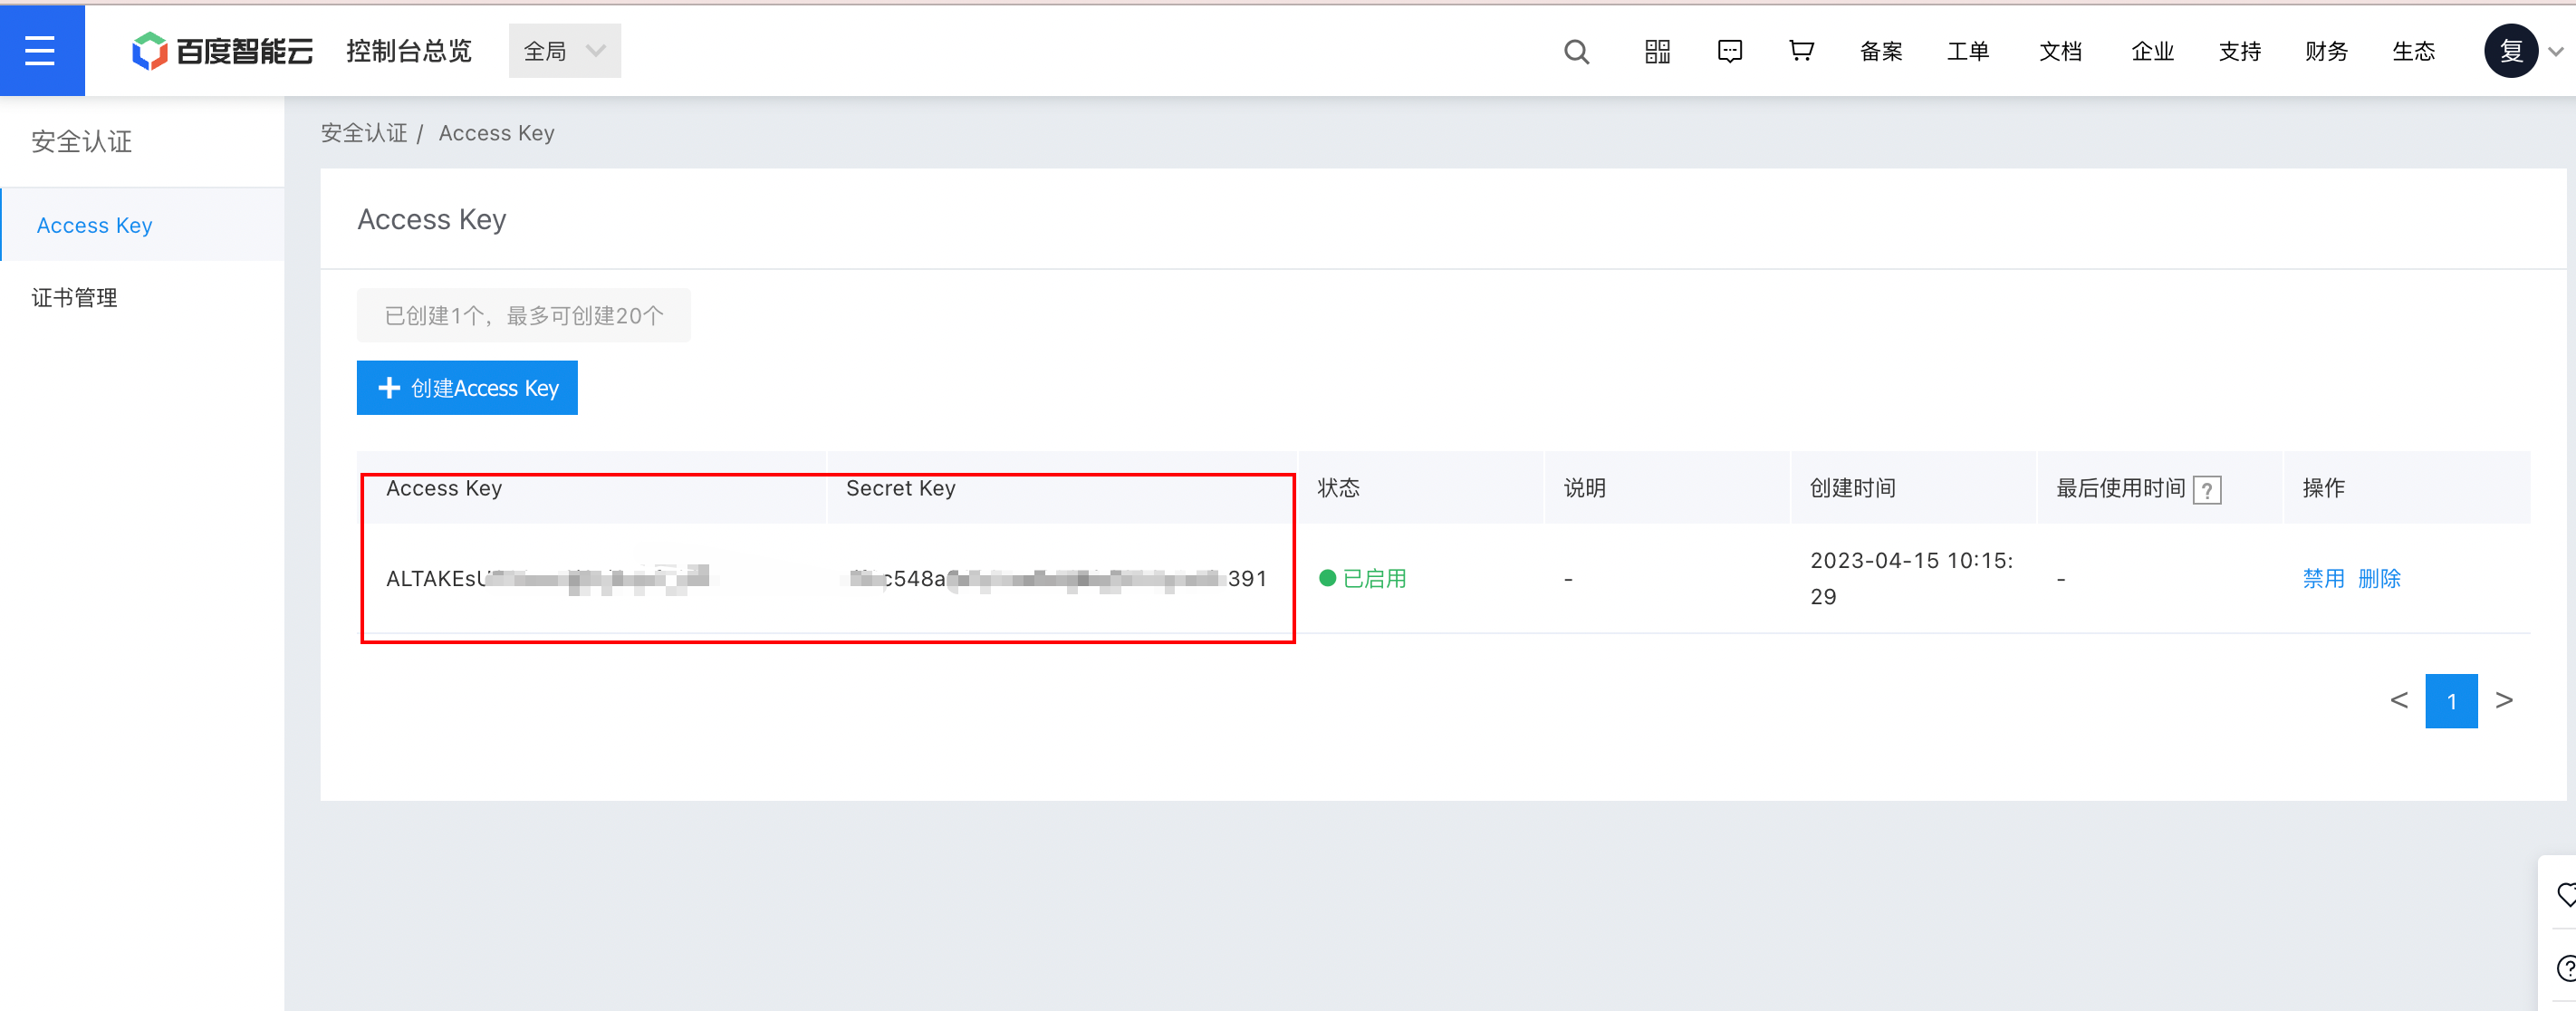Expand next page with > arrow
The width and height of the screenshot is (2576, 1011).
coord(2505,700)
